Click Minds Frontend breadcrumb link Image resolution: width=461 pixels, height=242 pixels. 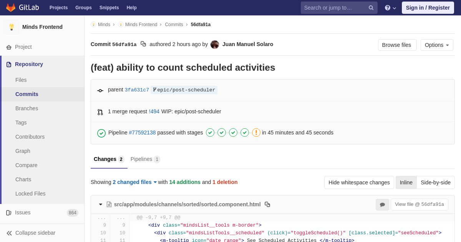pos(141,25)
